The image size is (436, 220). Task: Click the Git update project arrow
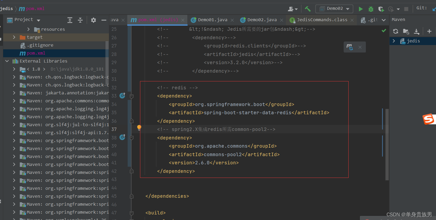click(434, 9)
